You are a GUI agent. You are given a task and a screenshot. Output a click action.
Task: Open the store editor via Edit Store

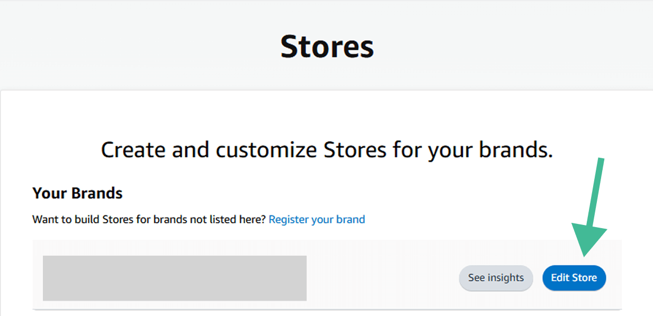(x=574, y=278)
